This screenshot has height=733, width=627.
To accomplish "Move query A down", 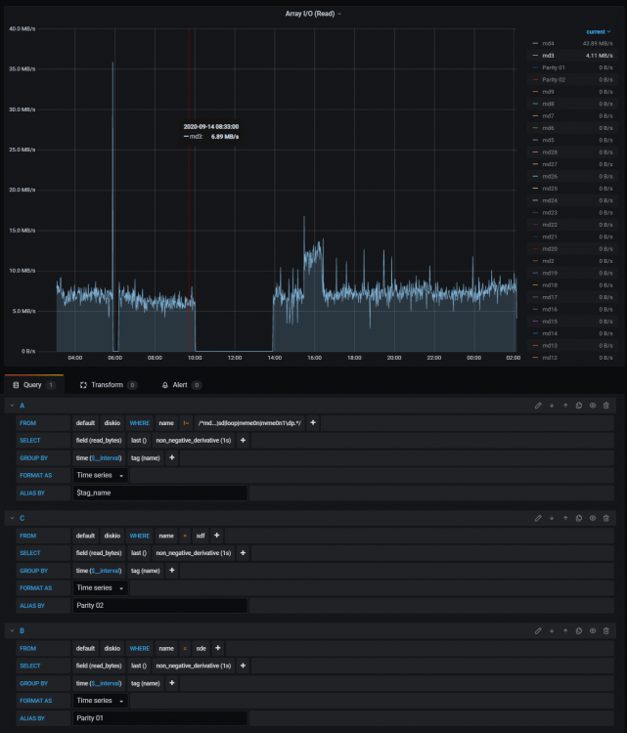I will coord(552,406).
